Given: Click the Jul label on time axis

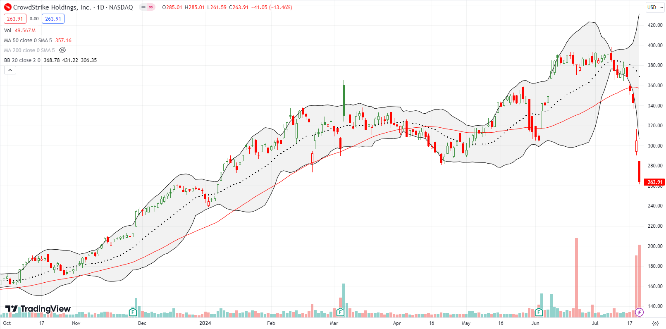Looking at the screenshot, I should click(595, 323).
